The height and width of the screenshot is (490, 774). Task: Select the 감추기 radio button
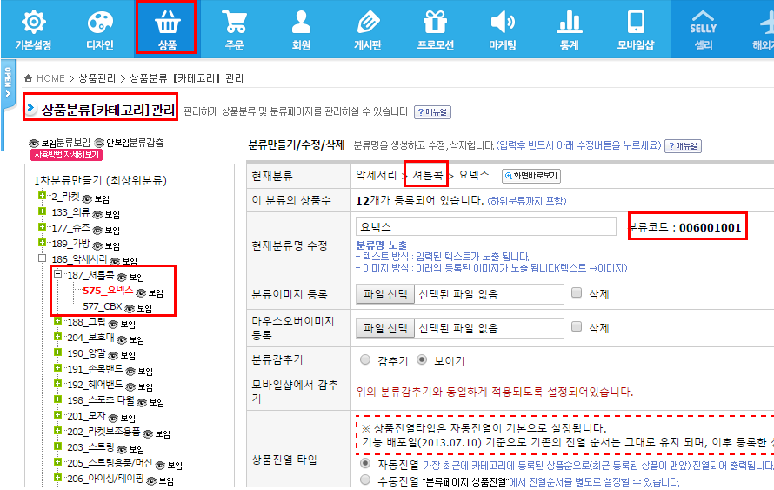(365, 359)
